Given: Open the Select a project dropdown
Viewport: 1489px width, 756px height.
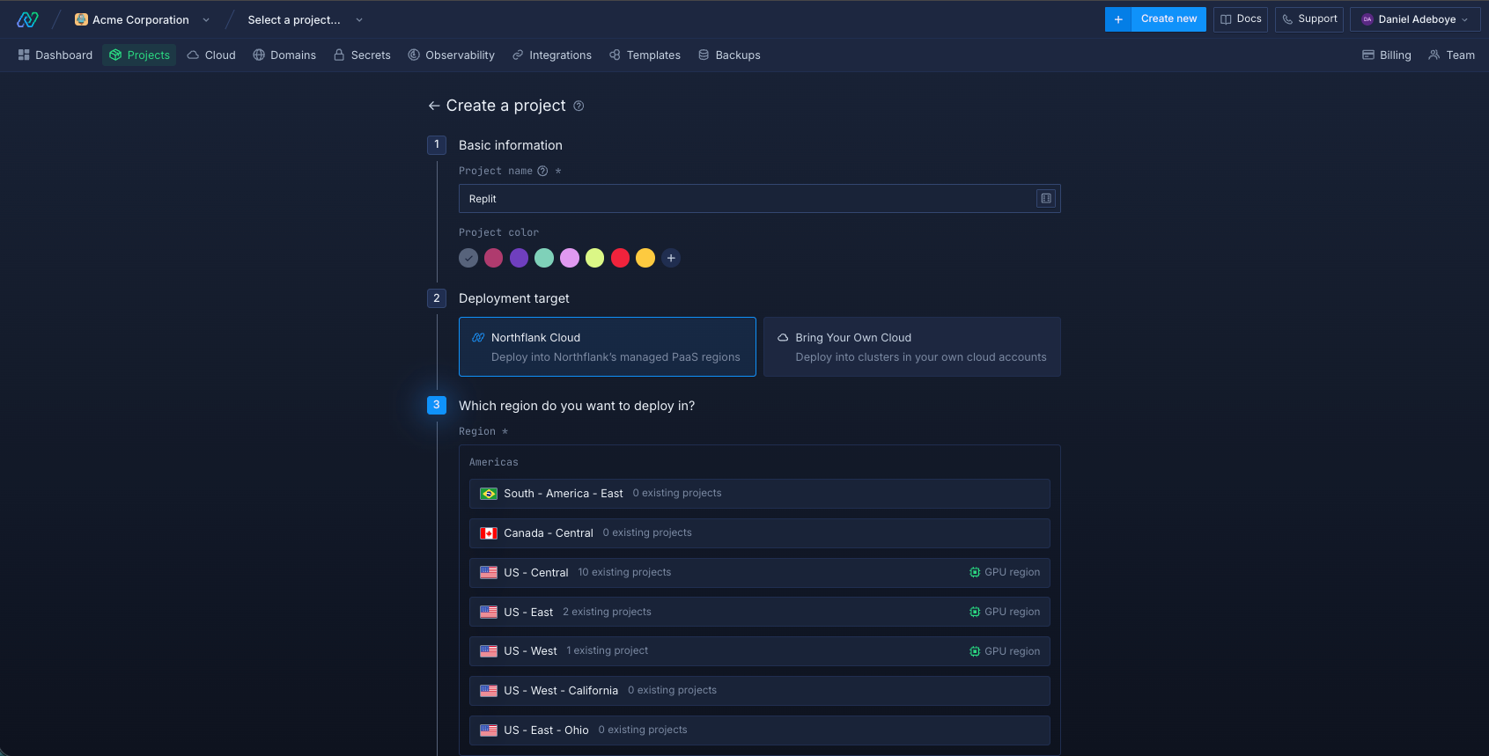Looking at the screenshot, I should click(305, 20).
